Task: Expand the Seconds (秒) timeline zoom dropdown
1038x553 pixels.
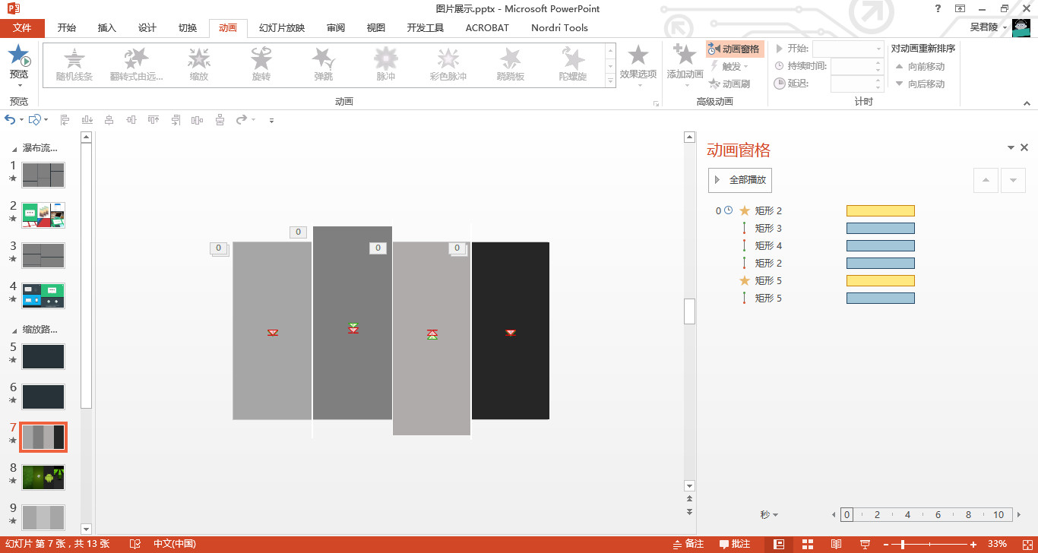Action: click(769, 515)
